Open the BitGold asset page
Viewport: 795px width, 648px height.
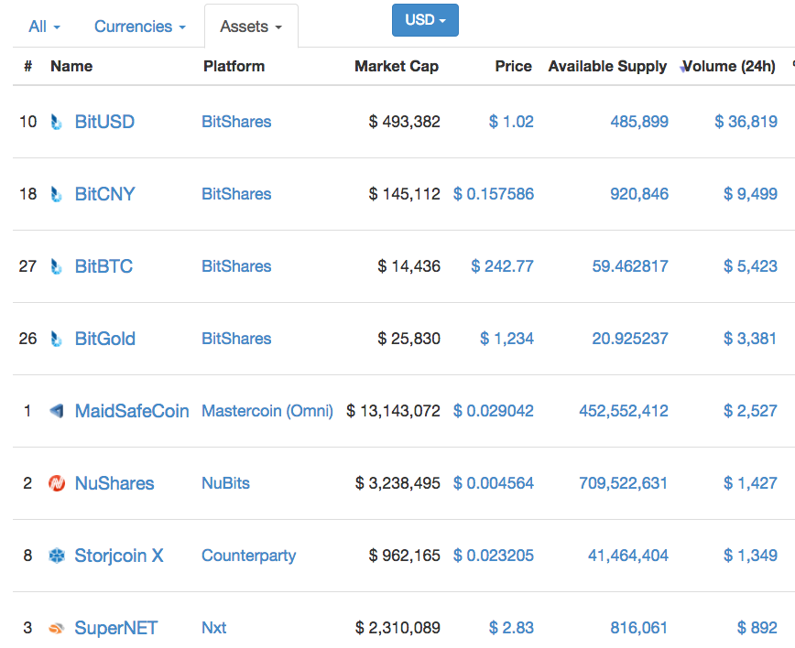point(105,339)
